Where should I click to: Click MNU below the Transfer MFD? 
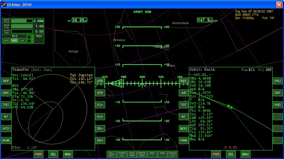point(68,154)
